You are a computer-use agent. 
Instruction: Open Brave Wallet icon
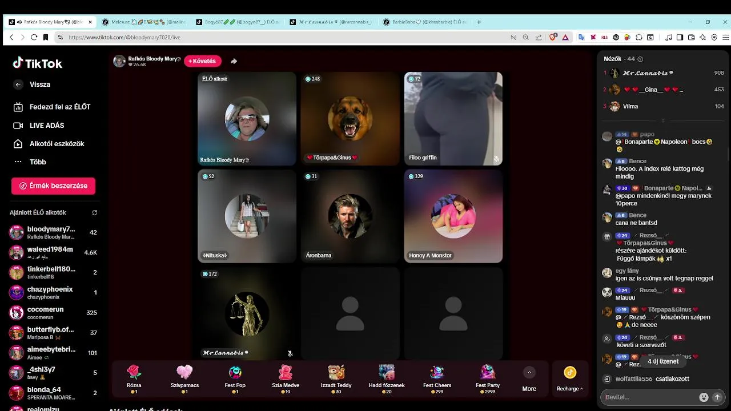[691, 37]
